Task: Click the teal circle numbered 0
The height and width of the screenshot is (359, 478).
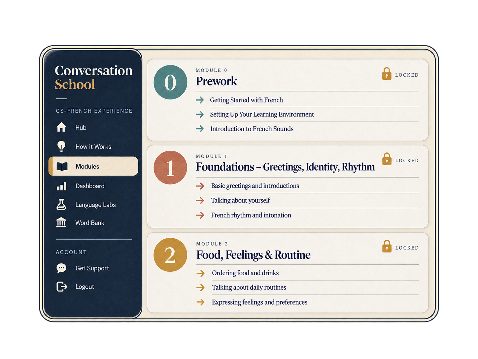Action: click(x=170, y=82)
